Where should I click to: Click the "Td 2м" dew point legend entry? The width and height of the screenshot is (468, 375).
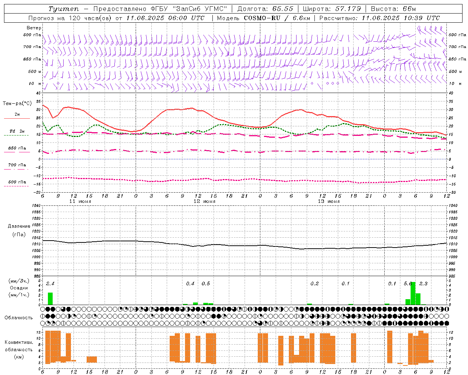(x=17, y=131)
